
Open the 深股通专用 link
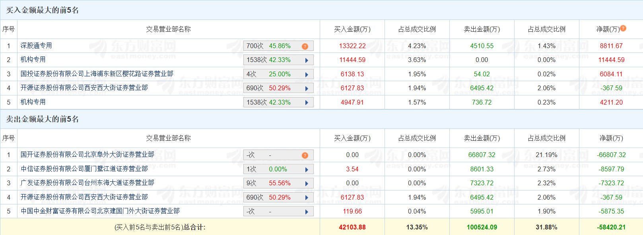(x=36, y=46)
